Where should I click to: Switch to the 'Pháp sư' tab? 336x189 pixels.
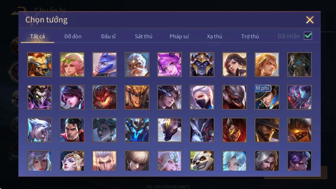point(179,36)
